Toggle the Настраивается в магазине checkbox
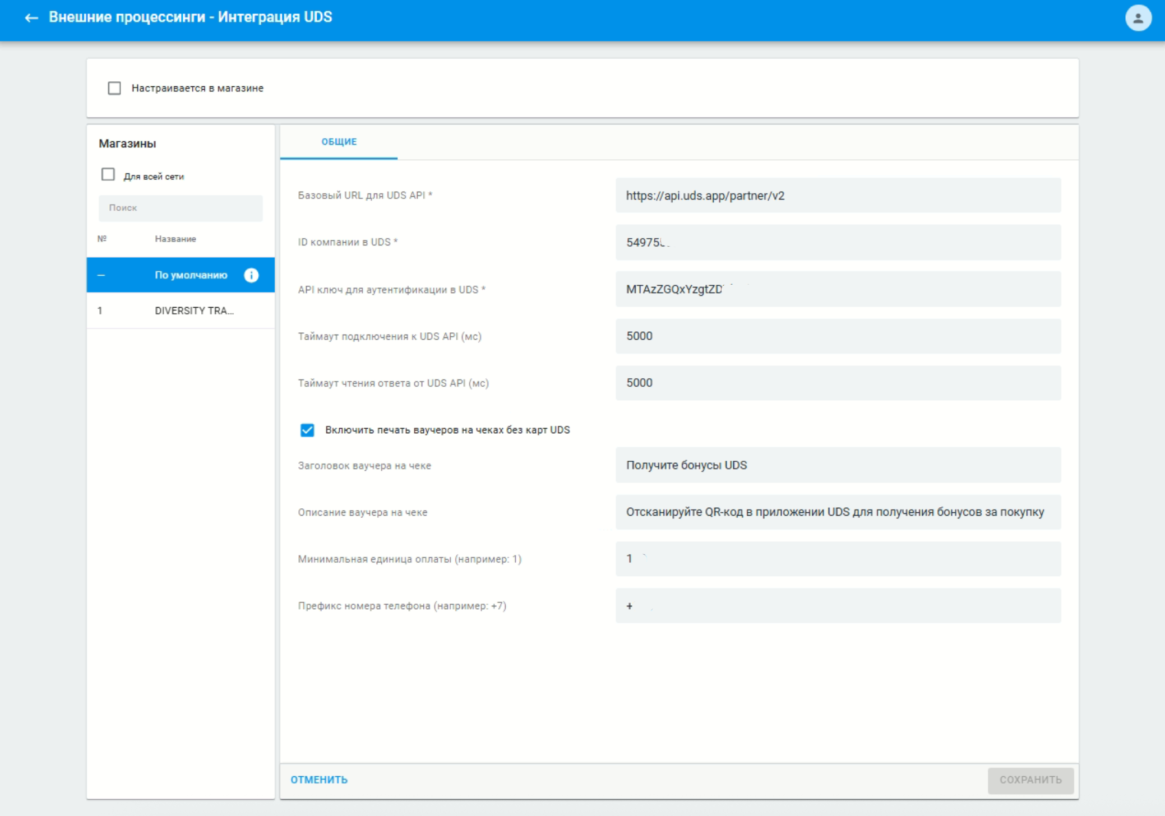The width and height of the screenshot is (1165, 816). coord(114,88)
